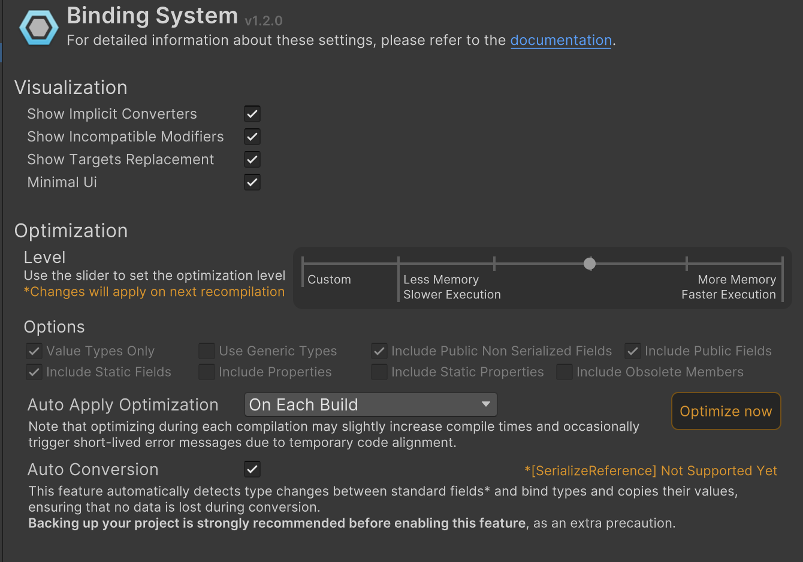Viewport: 803px width, 562px height.
Task: Open the documentation link
Action: pyautogui.click(x=560, y=40)
